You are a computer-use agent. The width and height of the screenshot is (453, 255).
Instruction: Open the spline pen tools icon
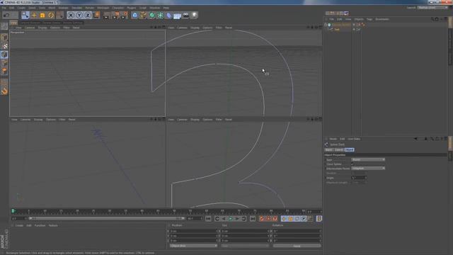(x=143, y=15)
